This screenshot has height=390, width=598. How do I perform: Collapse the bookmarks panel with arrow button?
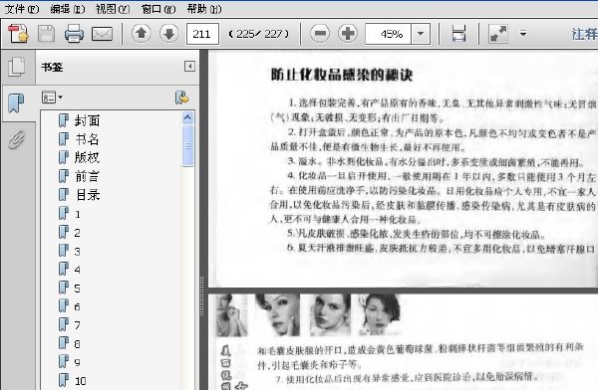(x=189, y=67)
